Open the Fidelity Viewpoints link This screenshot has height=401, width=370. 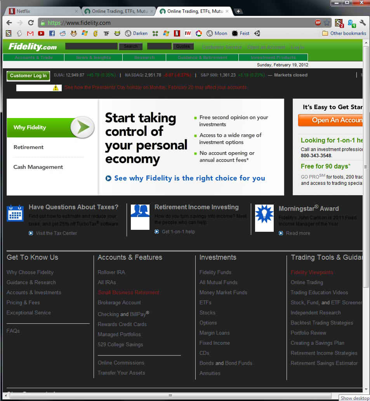(x=312, y=273)
